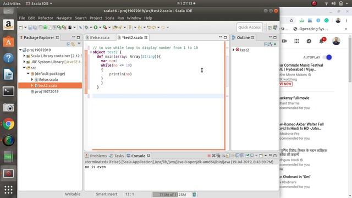Click garbage collector trash icon

[194, 194]
